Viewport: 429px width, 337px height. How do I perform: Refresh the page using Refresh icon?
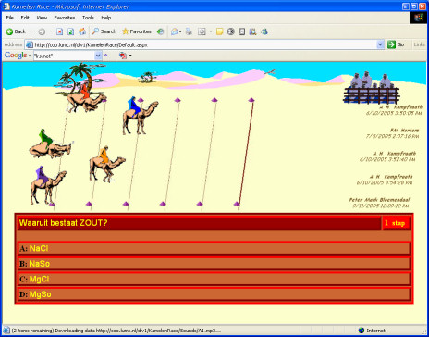tap(71, 31)
